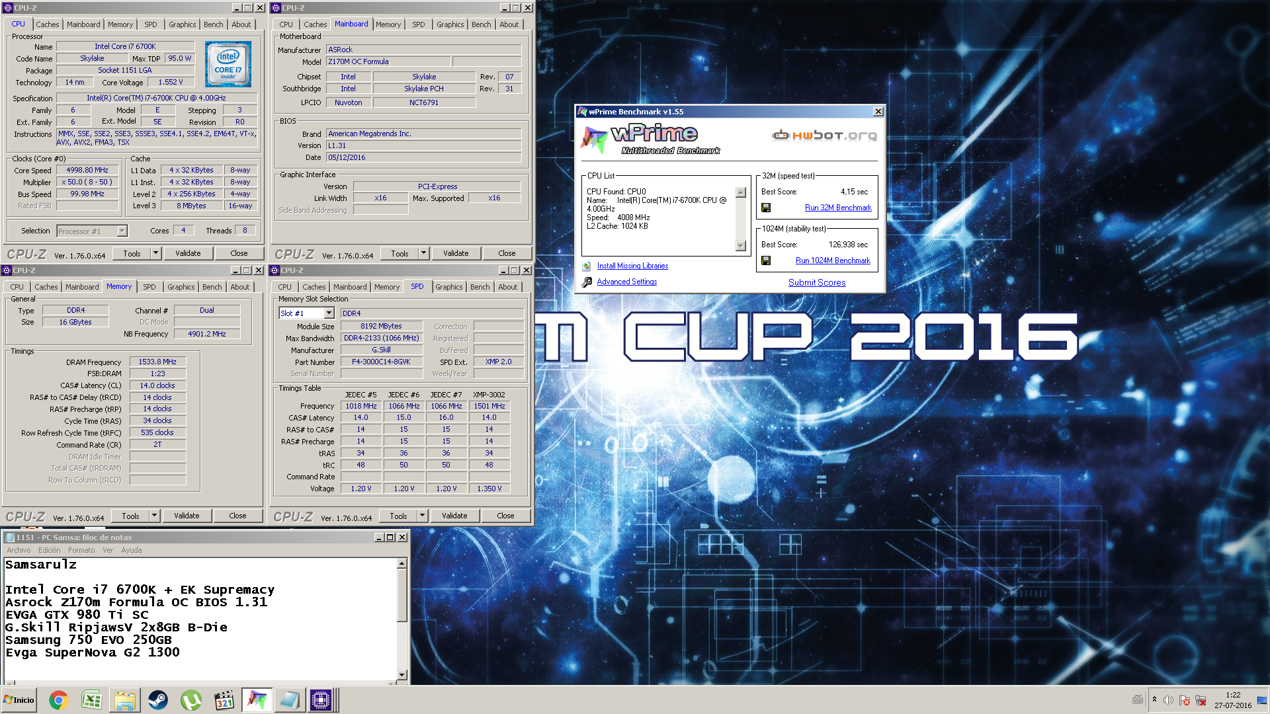
Task: Open the volume speaker tray icon
Action: coord(1168,700)
